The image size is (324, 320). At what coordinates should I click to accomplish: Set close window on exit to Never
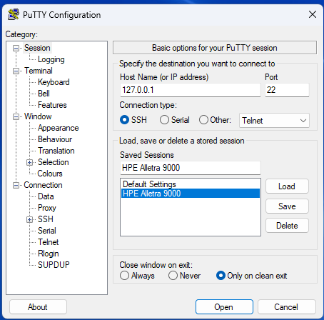pyautogui.click(x=173, y=276)
